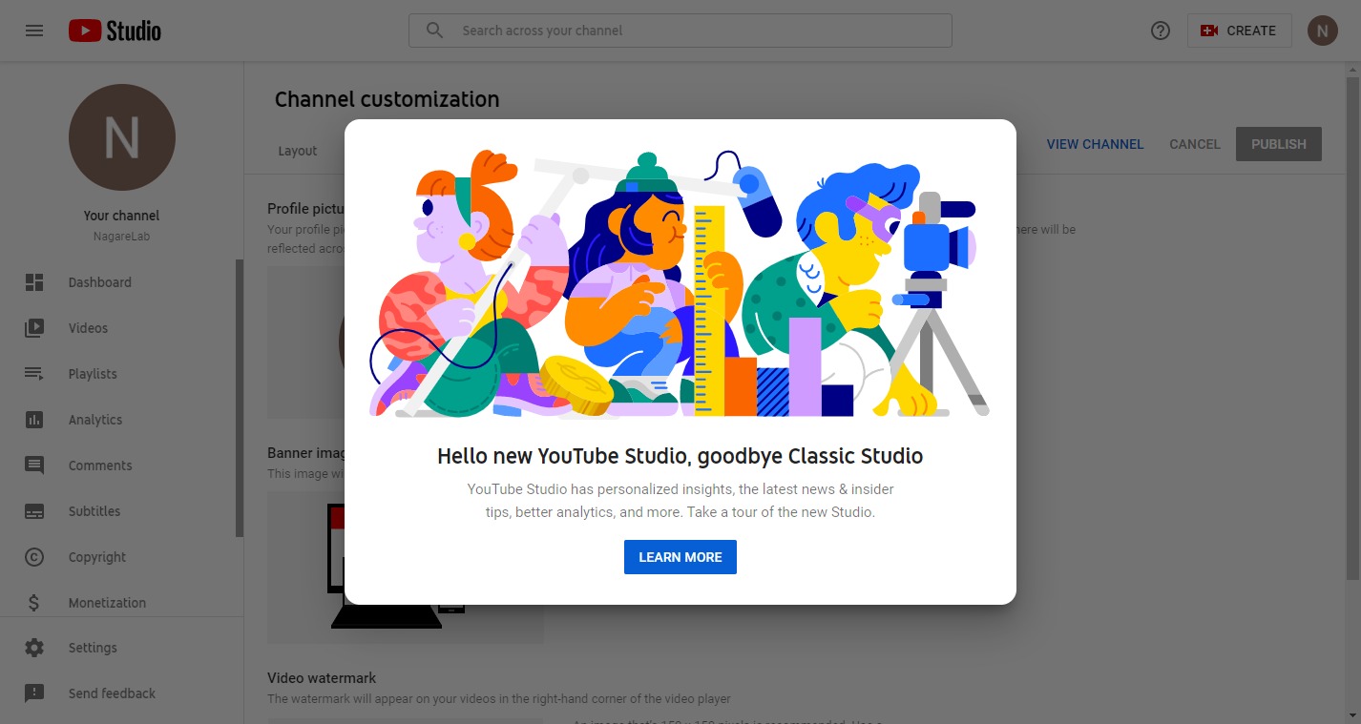
Task: Click the 'NagareLab' channel name
Action: 122,237
